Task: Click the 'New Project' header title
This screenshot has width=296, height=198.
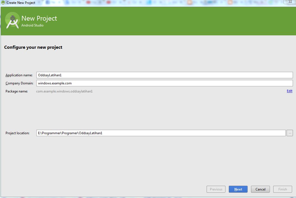Action: (39, 18)
